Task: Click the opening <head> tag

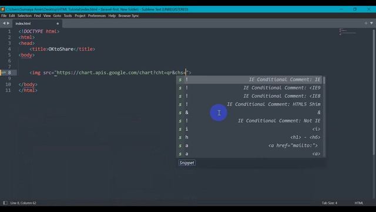Action: (x=26, y=43)
